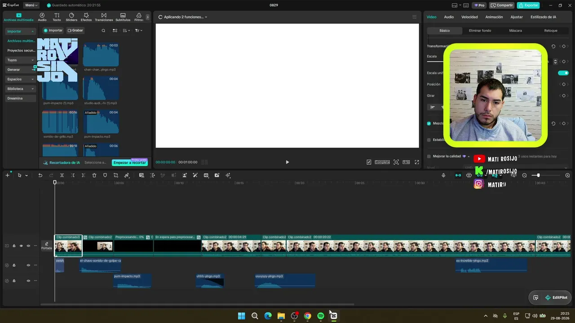The image size is (575, 323).
Task: Open the Windows Start menu
Action: click(x=241, y=316)
